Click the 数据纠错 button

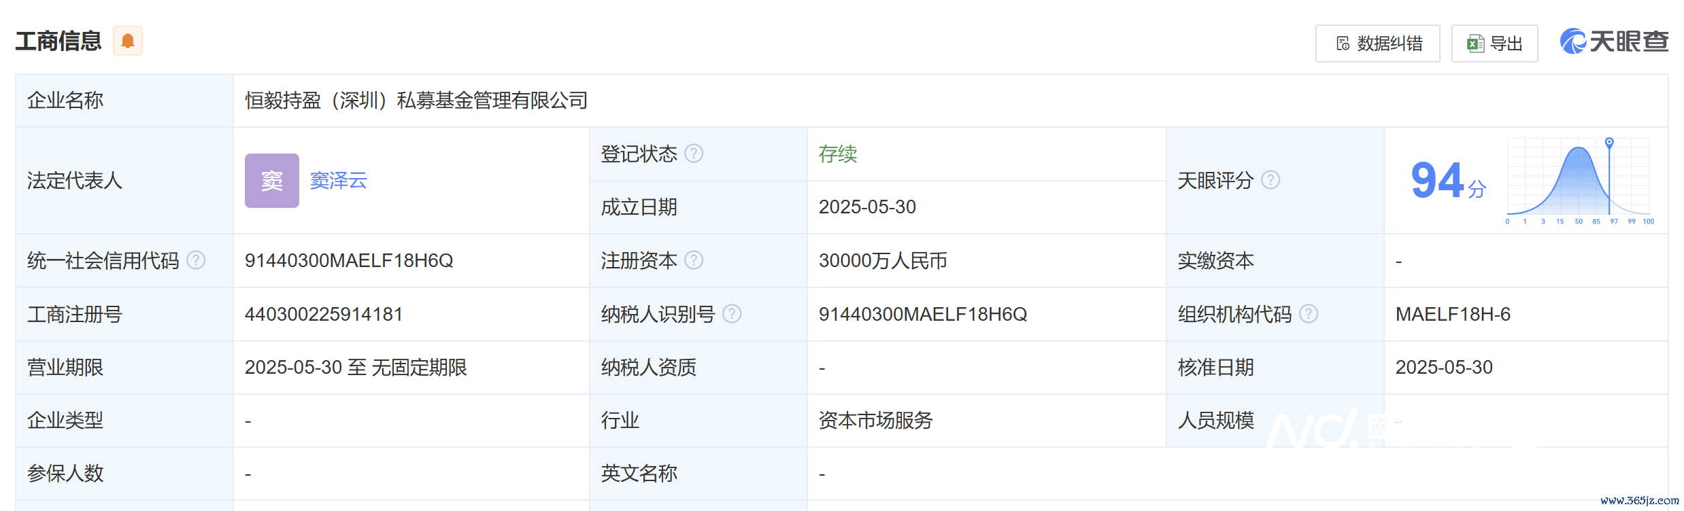click(x=1377, y=43)
